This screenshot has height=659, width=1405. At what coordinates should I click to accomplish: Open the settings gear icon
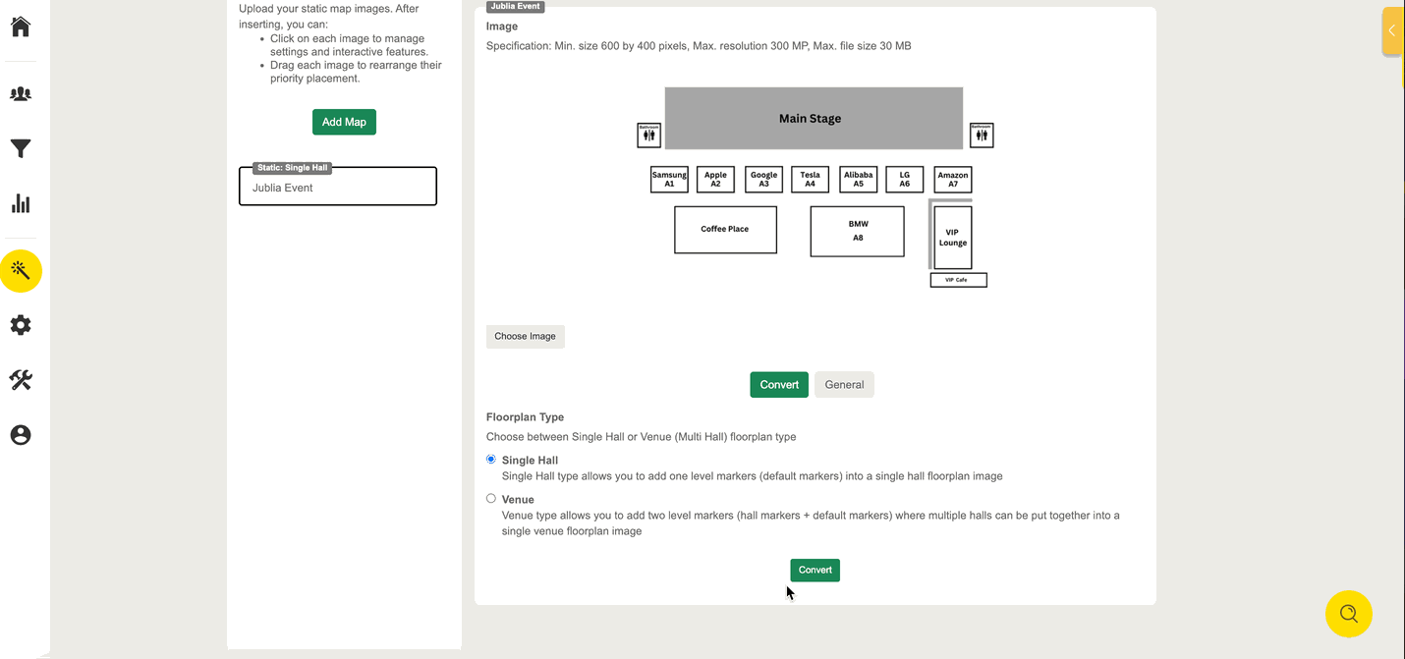pos(21,325)
